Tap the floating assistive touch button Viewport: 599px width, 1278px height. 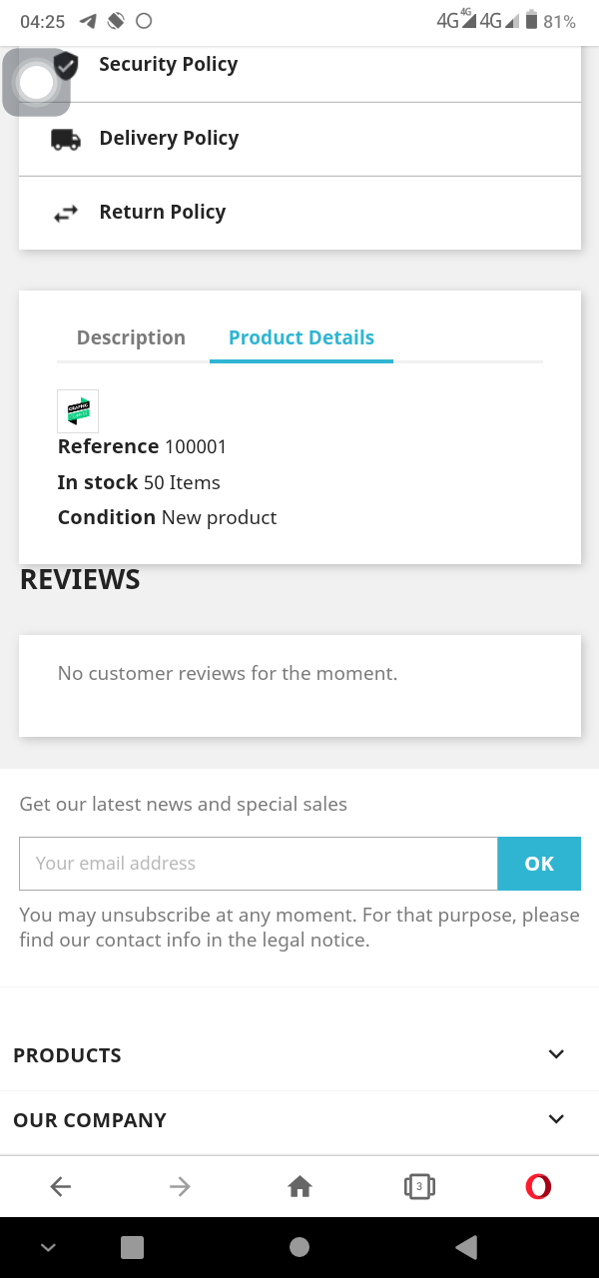click(x=37, y=82)
